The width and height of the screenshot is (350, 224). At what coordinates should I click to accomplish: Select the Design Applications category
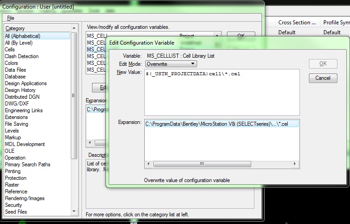click(26, 83)
